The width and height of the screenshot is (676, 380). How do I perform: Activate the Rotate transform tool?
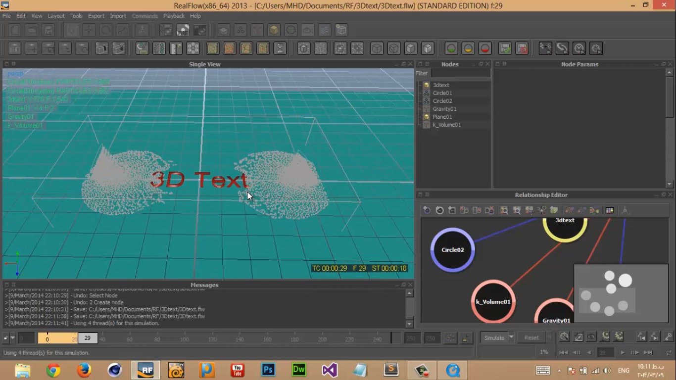(x=105, y=30)
